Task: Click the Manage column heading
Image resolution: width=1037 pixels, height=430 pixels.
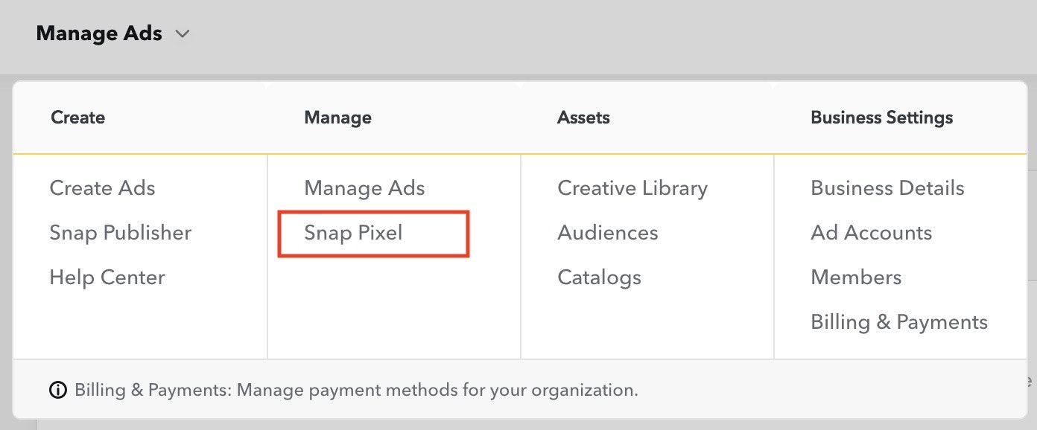Action: pos(337,118)
